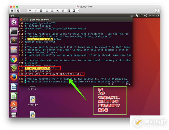Viewport: 169px width, 130px height.
Task: Open the Terminal launcher icon
Action: pyautogui.click(x=14, y=32)
